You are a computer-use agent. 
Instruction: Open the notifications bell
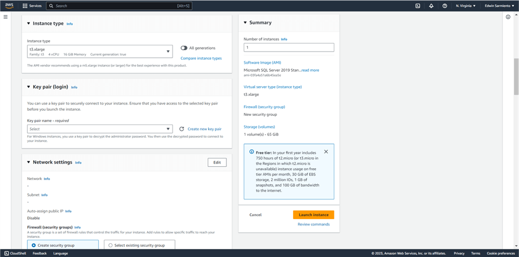pos(431,6)
